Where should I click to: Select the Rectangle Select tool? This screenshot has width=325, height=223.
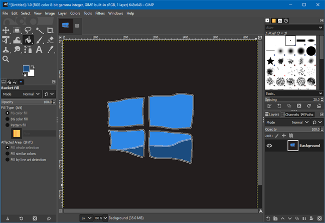click(17, 30)
